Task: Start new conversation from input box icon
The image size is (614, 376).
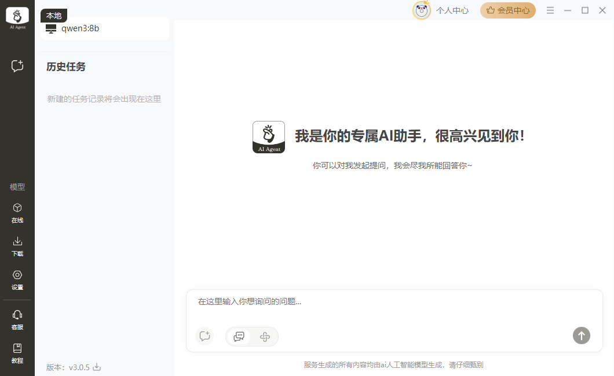Action: pos(204,336)
